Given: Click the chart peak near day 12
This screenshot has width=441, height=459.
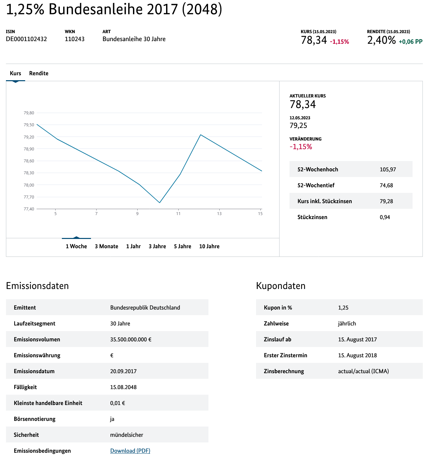Looking at the screenshot, I should 200,135.
